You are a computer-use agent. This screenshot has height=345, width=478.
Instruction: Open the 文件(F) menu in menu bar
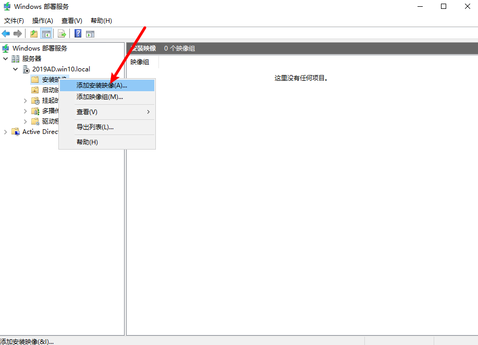(14, 21)
